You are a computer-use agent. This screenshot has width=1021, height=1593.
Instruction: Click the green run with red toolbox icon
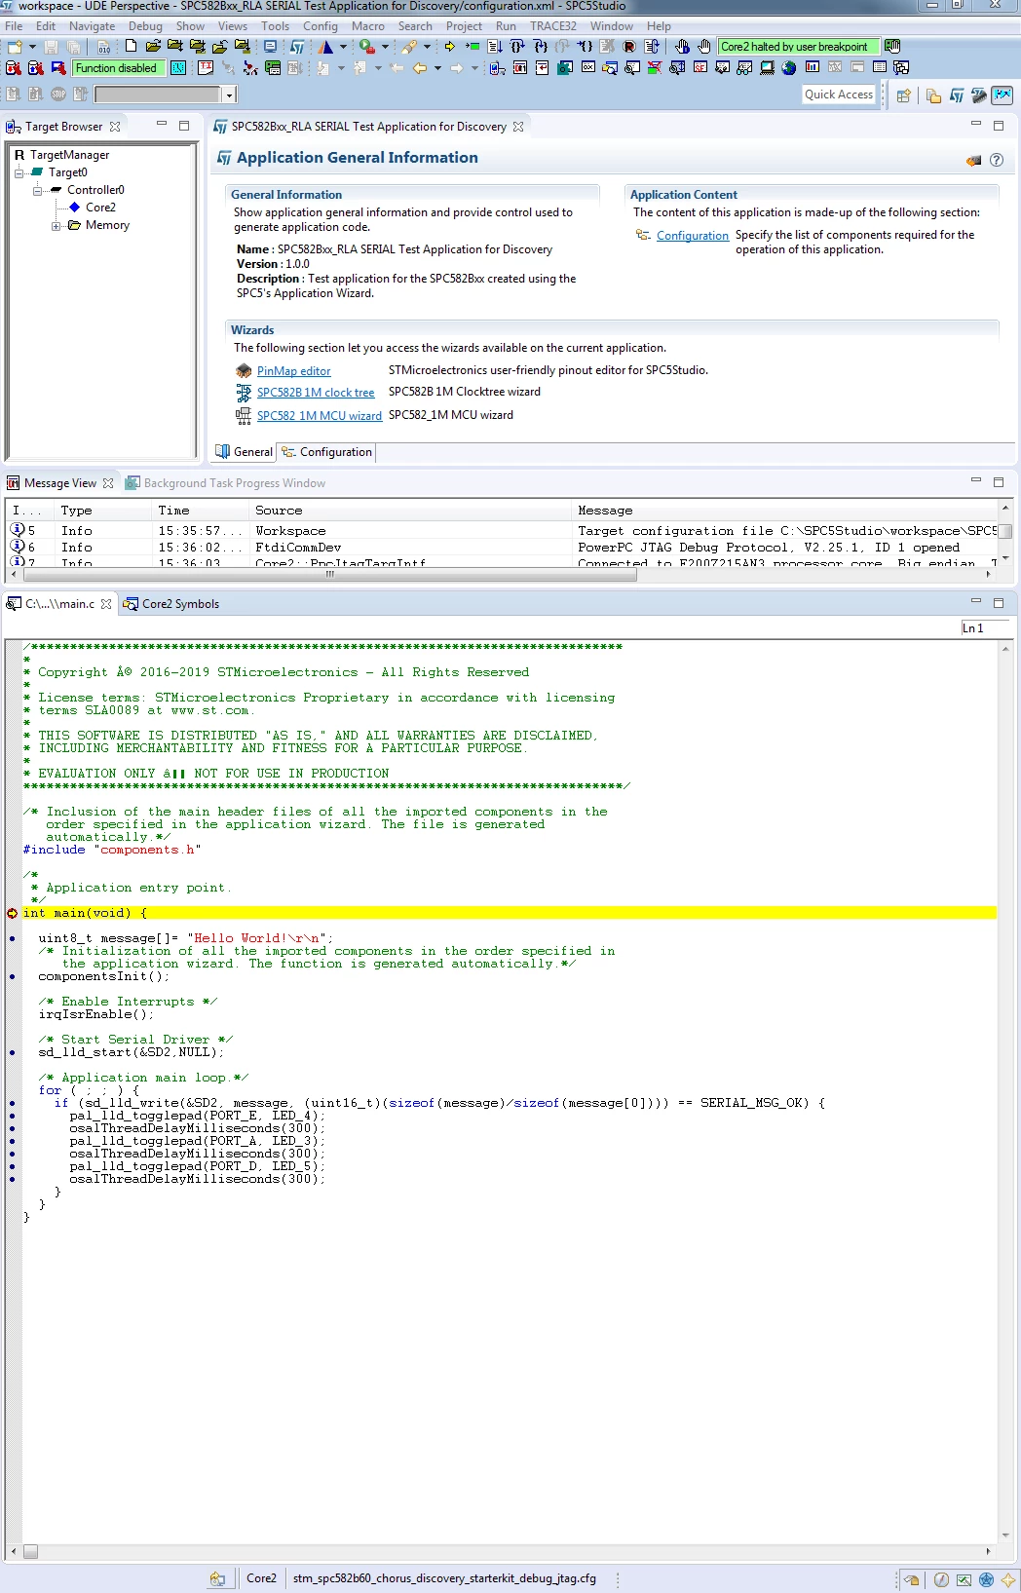click(x=366, y=46)
